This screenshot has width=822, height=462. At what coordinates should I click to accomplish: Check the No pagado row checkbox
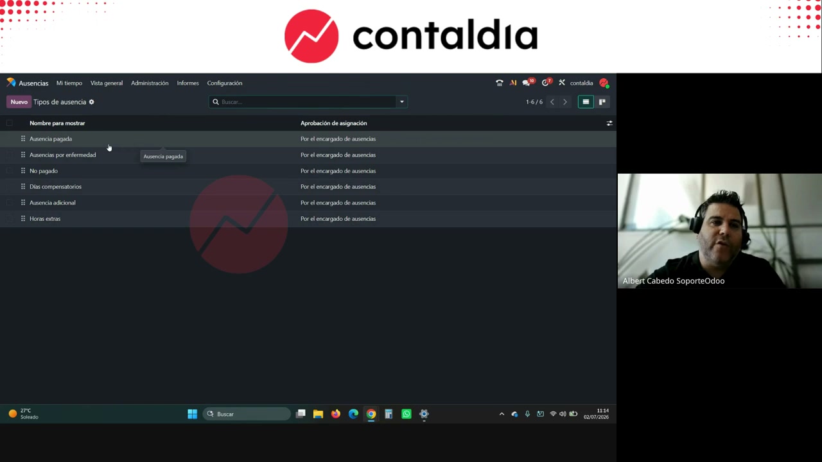click(9, 171)
